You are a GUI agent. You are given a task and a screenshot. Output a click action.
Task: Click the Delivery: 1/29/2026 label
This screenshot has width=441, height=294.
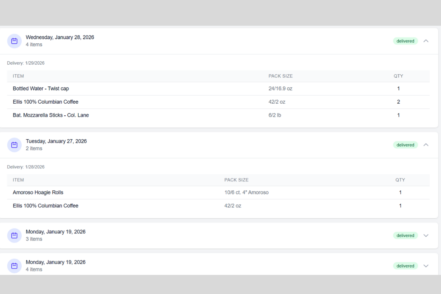(x=26, y=63)
